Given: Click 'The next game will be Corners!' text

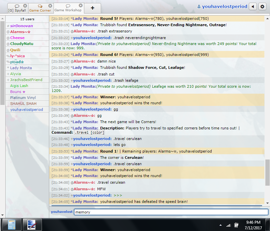Looking at the screenshot, I should (x=128, y=122).
